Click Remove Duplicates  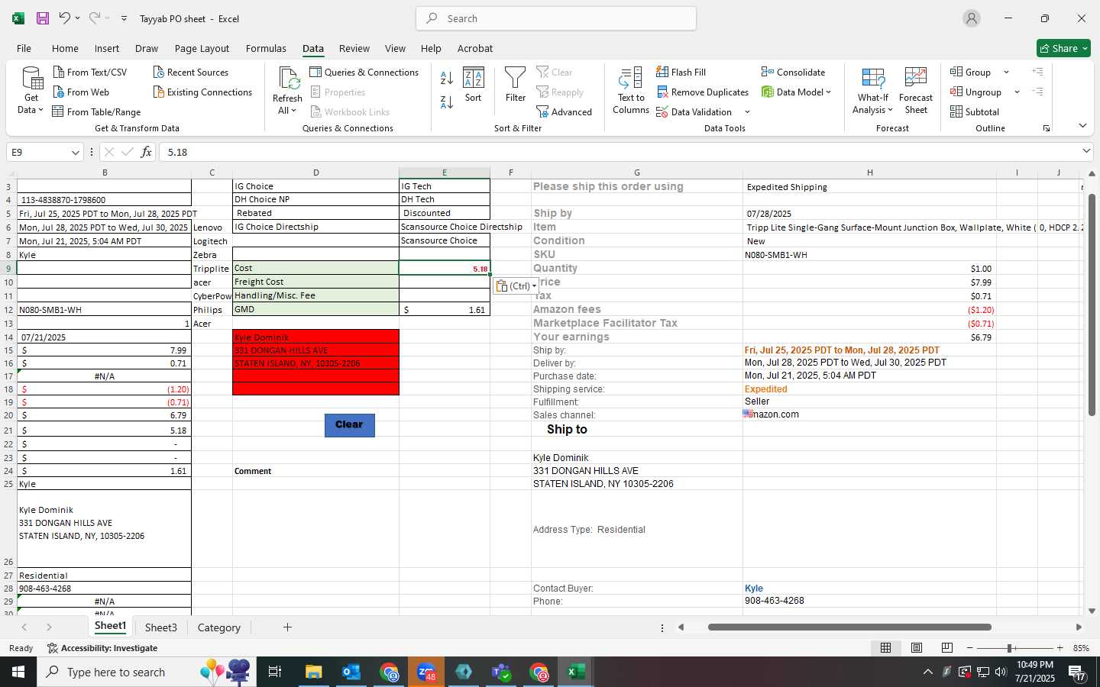click(x=703, y=92)
